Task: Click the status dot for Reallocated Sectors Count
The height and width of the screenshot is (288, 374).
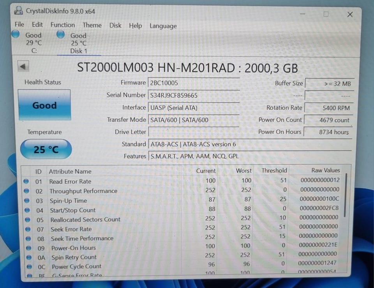Action: [27, 220]
